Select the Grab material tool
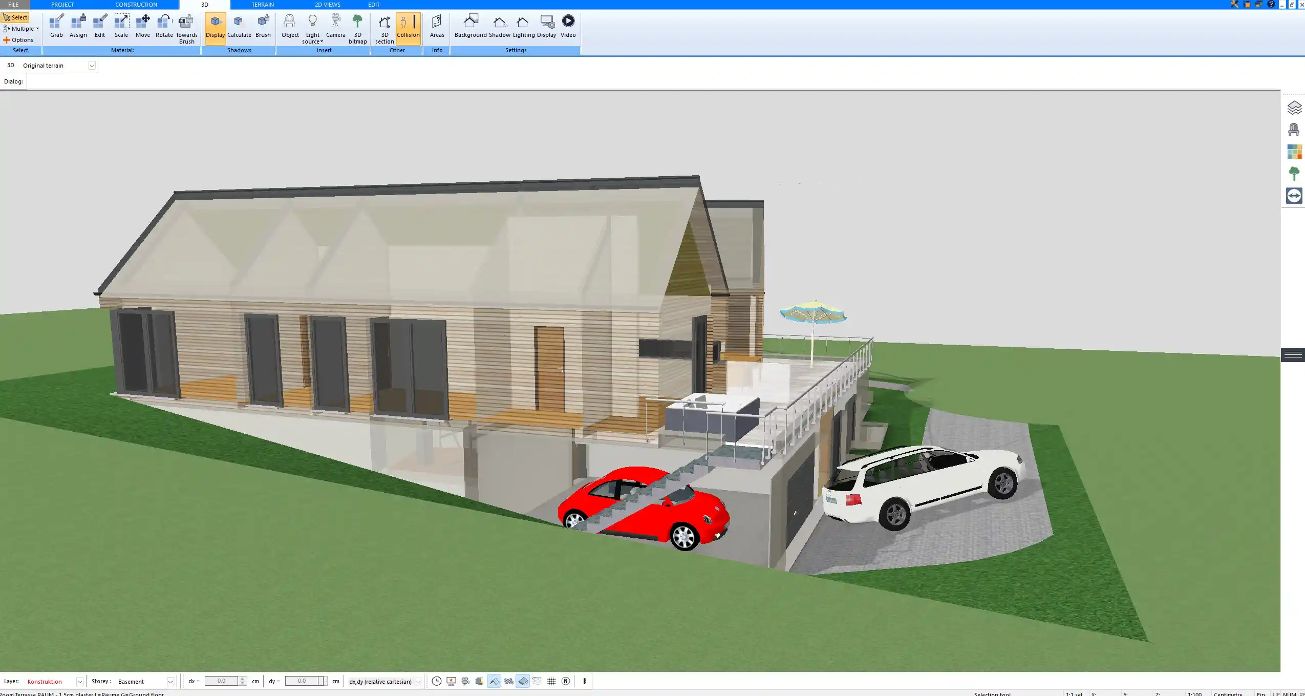 [56, 27]
